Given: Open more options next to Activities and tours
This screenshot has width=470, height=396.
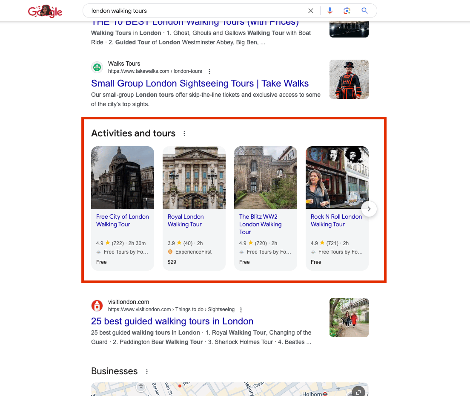Looking at the screenshot, I should pos(184,133).
